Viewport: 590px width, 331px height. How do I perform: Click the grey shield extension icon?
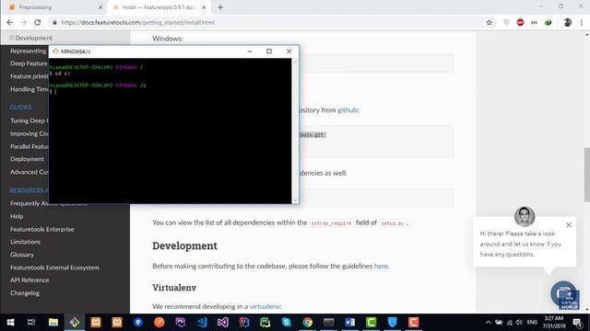click(506, 22)
